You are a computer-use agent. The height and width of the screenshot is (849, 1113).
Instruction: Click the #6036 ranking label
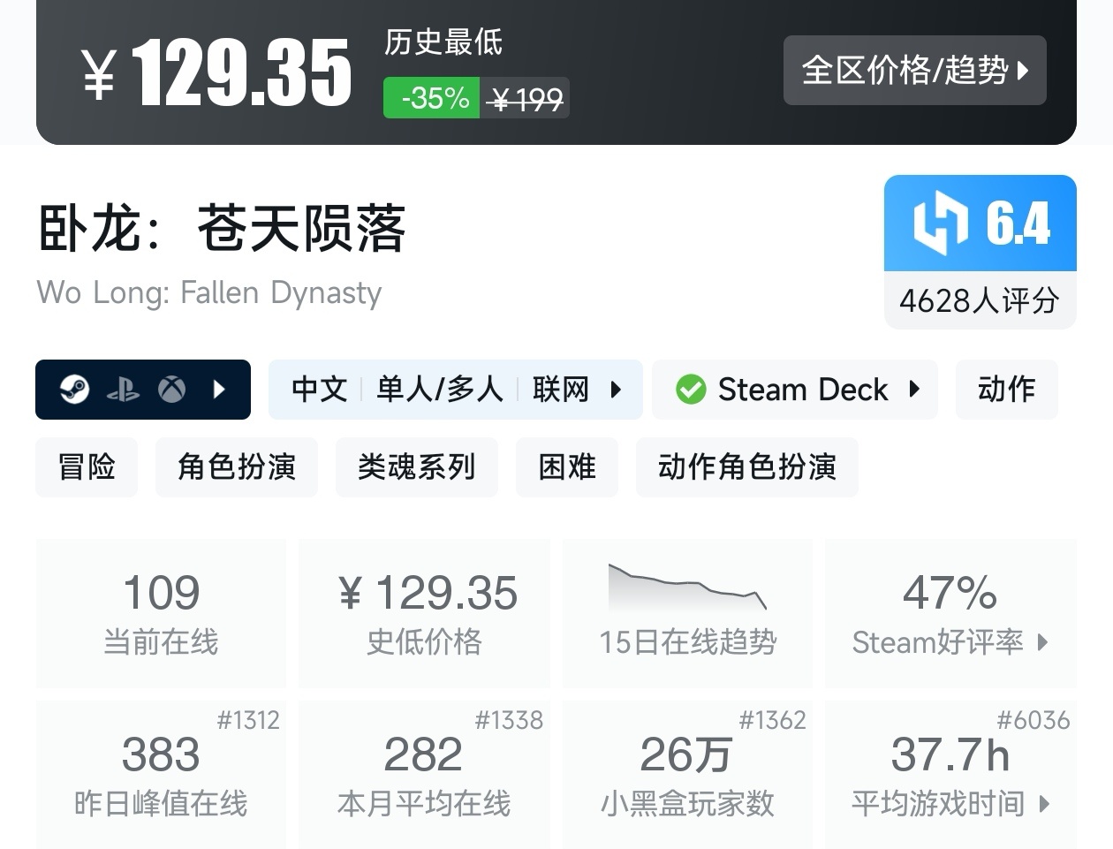(x=1033, y=720)
